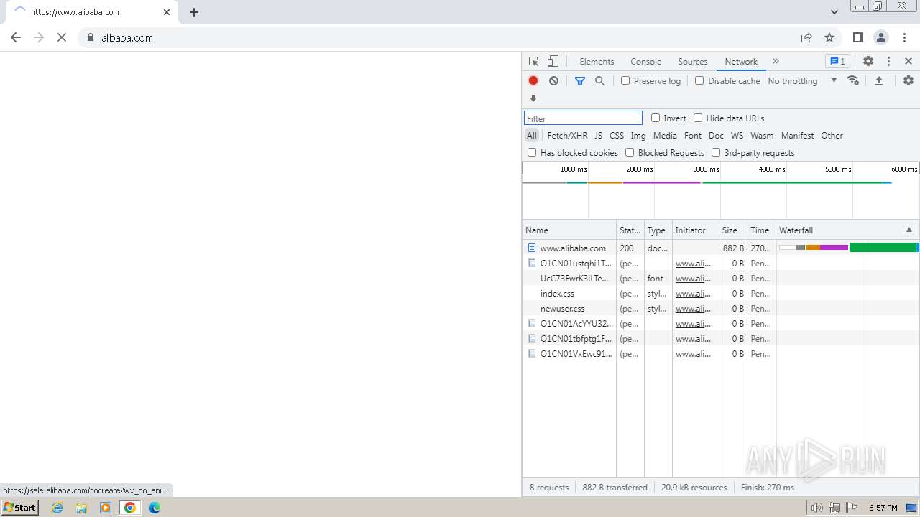Image resolution: width=920 pixels, height=517 pixels.
Task: Toggle Chrome side panel icon
Action: click(857, 38)
